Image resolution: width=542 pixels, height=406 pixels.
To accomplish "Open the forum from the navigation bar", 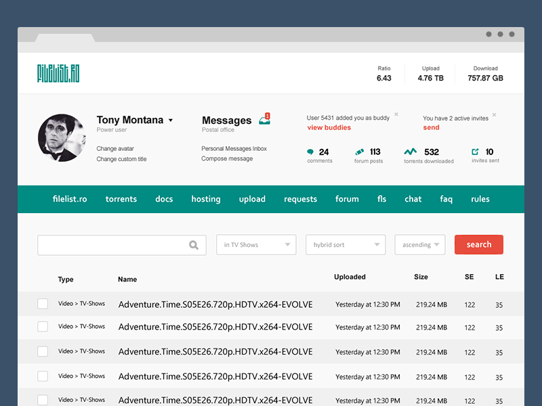I will point(347,199).
